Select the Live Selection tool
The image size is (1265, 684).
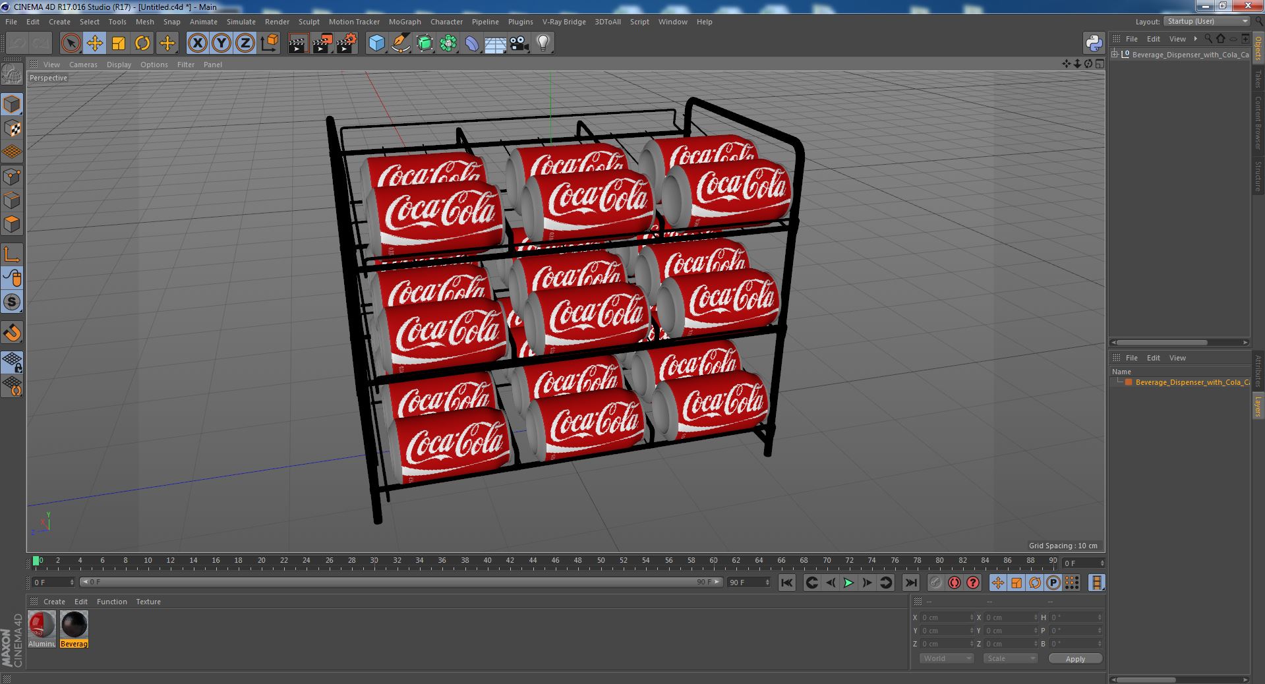[71, 43]
